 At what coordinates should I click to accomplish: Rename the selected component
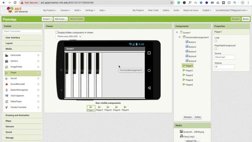click(x=188, y=117)
